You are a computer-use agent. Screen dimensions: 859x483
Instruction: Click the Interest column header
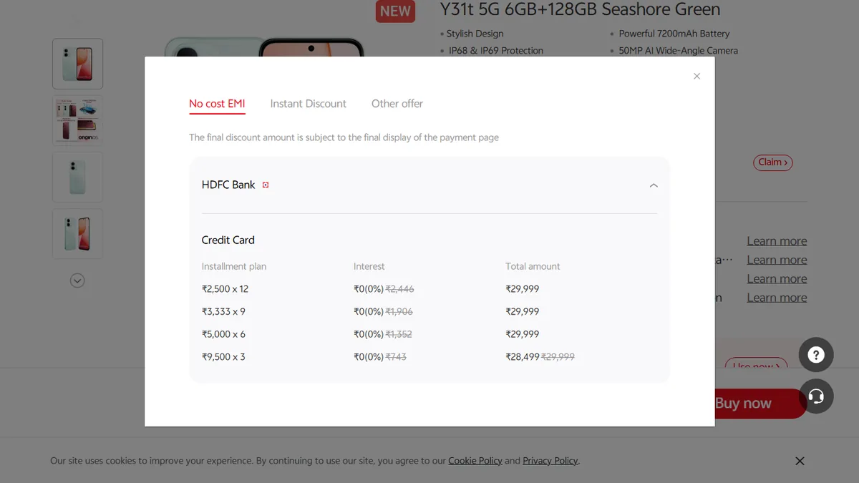pos(369,266)
